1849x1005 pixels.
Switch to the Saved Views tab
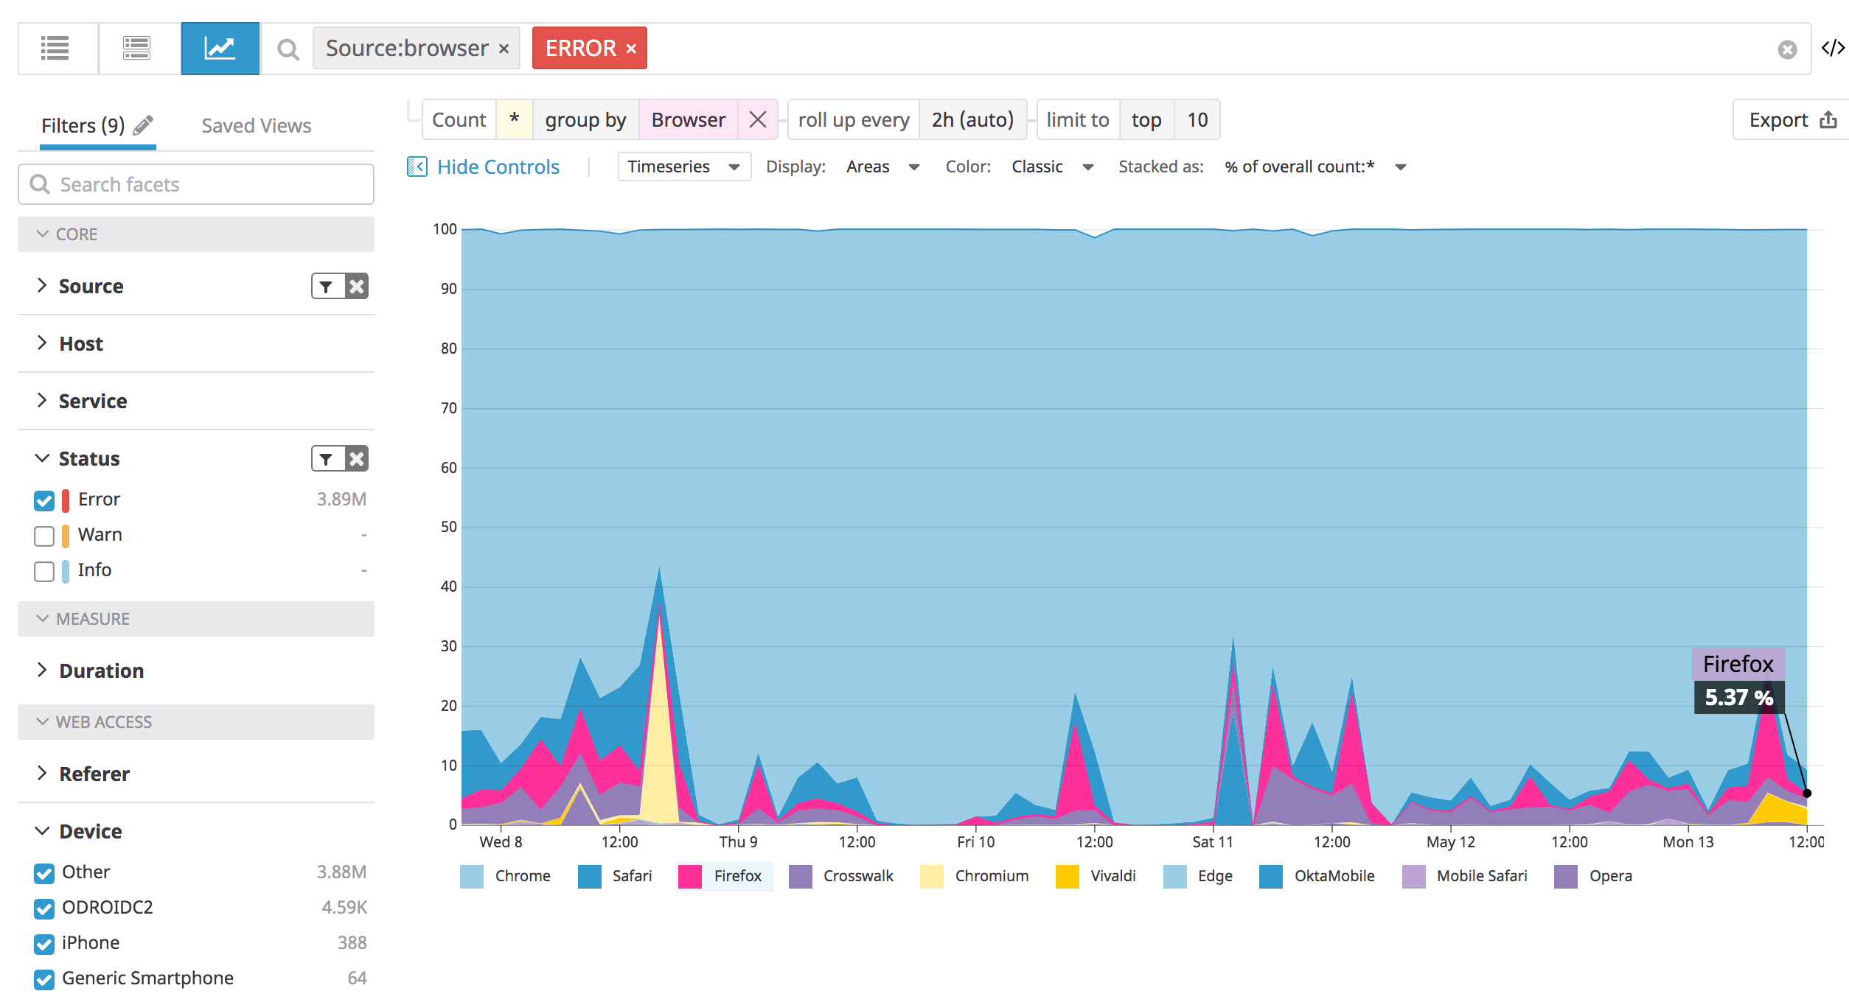click(x=255, y=125)
